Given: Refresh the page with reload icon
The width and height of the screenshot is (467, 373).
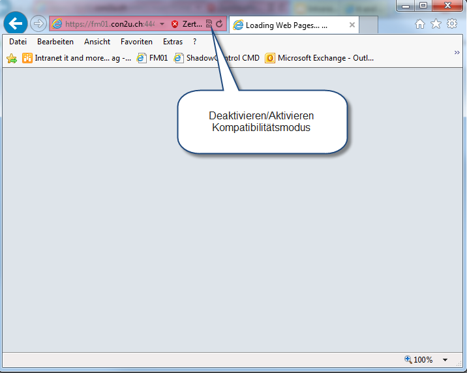Looking at the screenshot, I should [x=220, y=24].
